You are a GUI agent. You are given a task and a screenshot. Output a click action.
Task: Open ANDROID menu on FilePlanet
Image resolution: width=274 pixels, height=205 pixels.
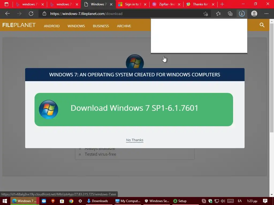[x=52, y=26]
